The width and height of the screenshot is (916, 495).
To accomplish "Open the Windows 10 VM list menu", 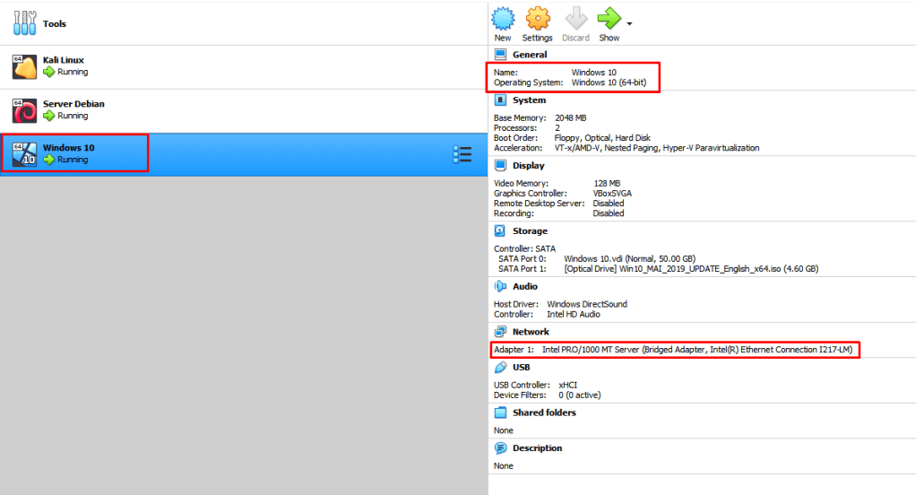I will coord(461,154).
